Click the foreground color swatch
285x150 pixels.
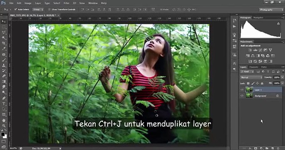(x=2, y=134)
